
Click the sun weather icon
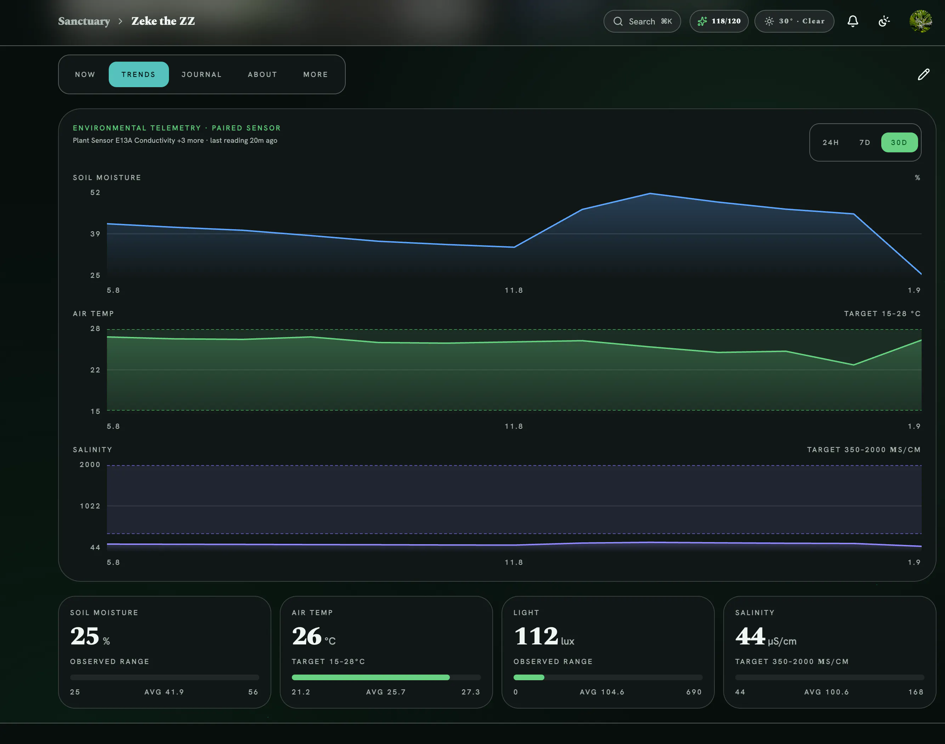[x=769, y=21]
